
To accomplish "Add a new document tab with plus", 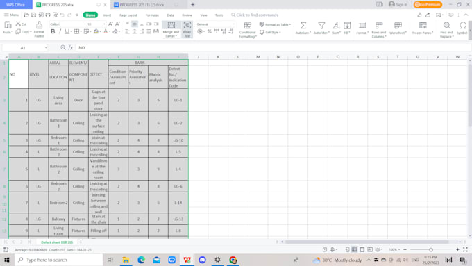I will [193, 5].
